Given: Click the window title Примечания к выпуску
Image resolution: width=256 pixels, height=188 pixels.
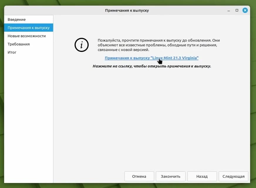Looking at the screenshot, I should click(127, 10).
